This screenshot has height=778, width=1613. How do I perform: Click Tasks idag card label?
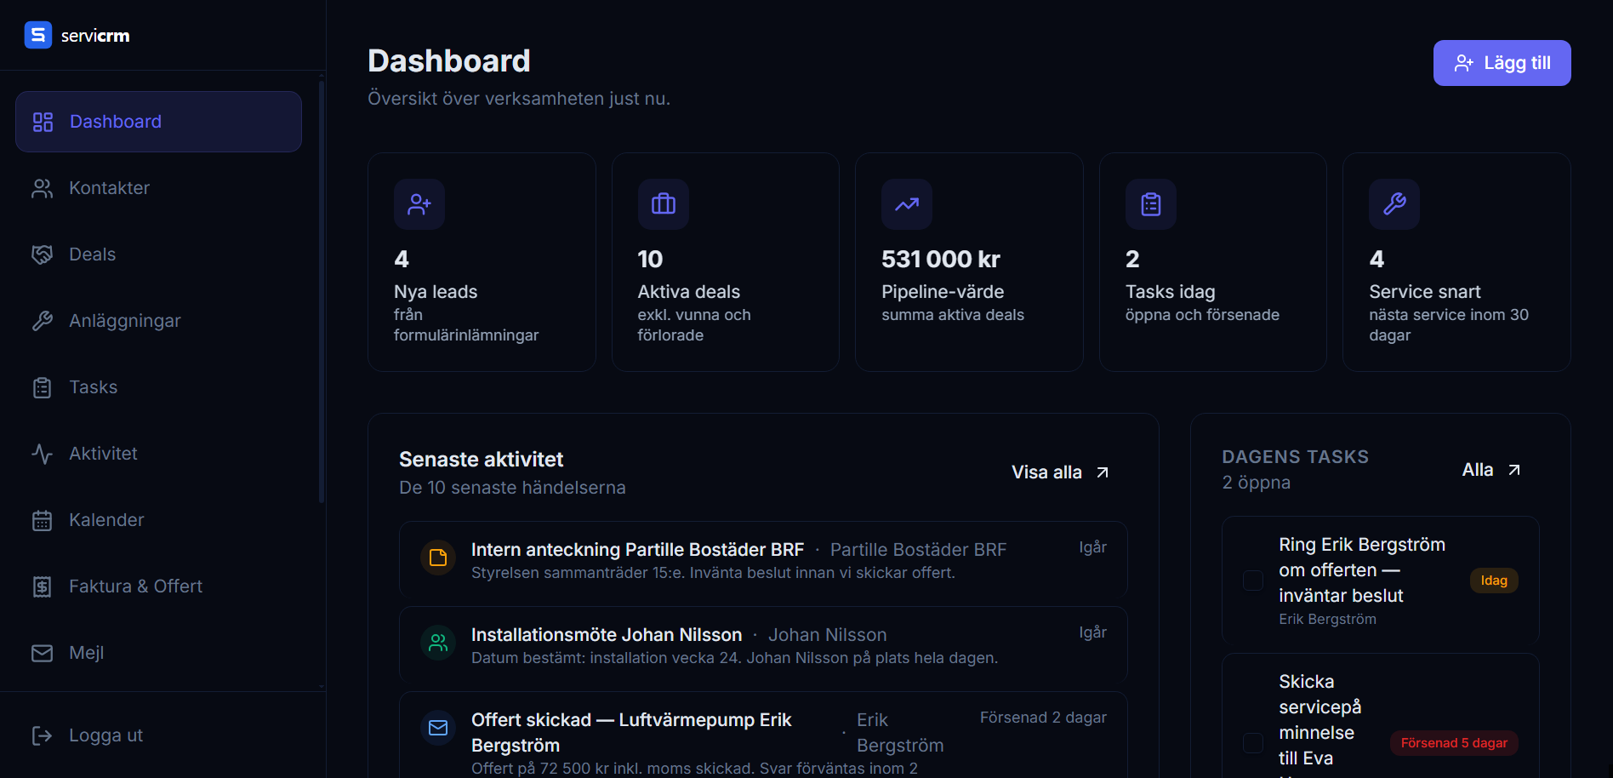1171,292
